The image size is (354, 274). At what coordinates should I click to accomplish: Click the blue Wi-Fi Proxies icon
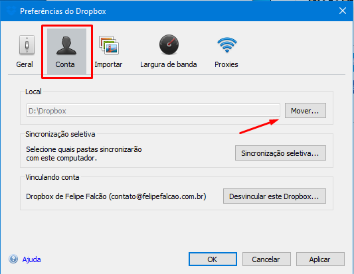tap(227, 45)
